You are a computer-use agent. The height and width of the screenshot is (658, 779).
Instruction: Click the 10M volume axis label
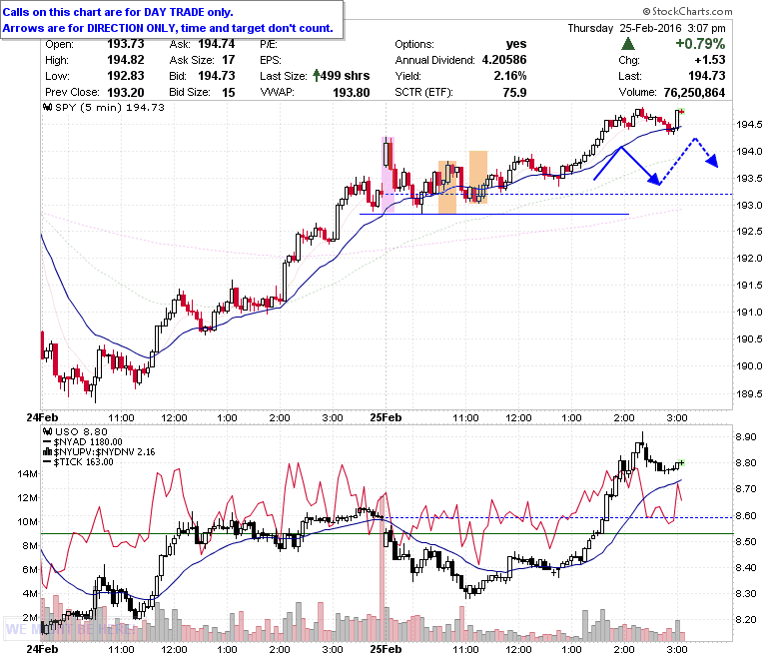point(27,521)
